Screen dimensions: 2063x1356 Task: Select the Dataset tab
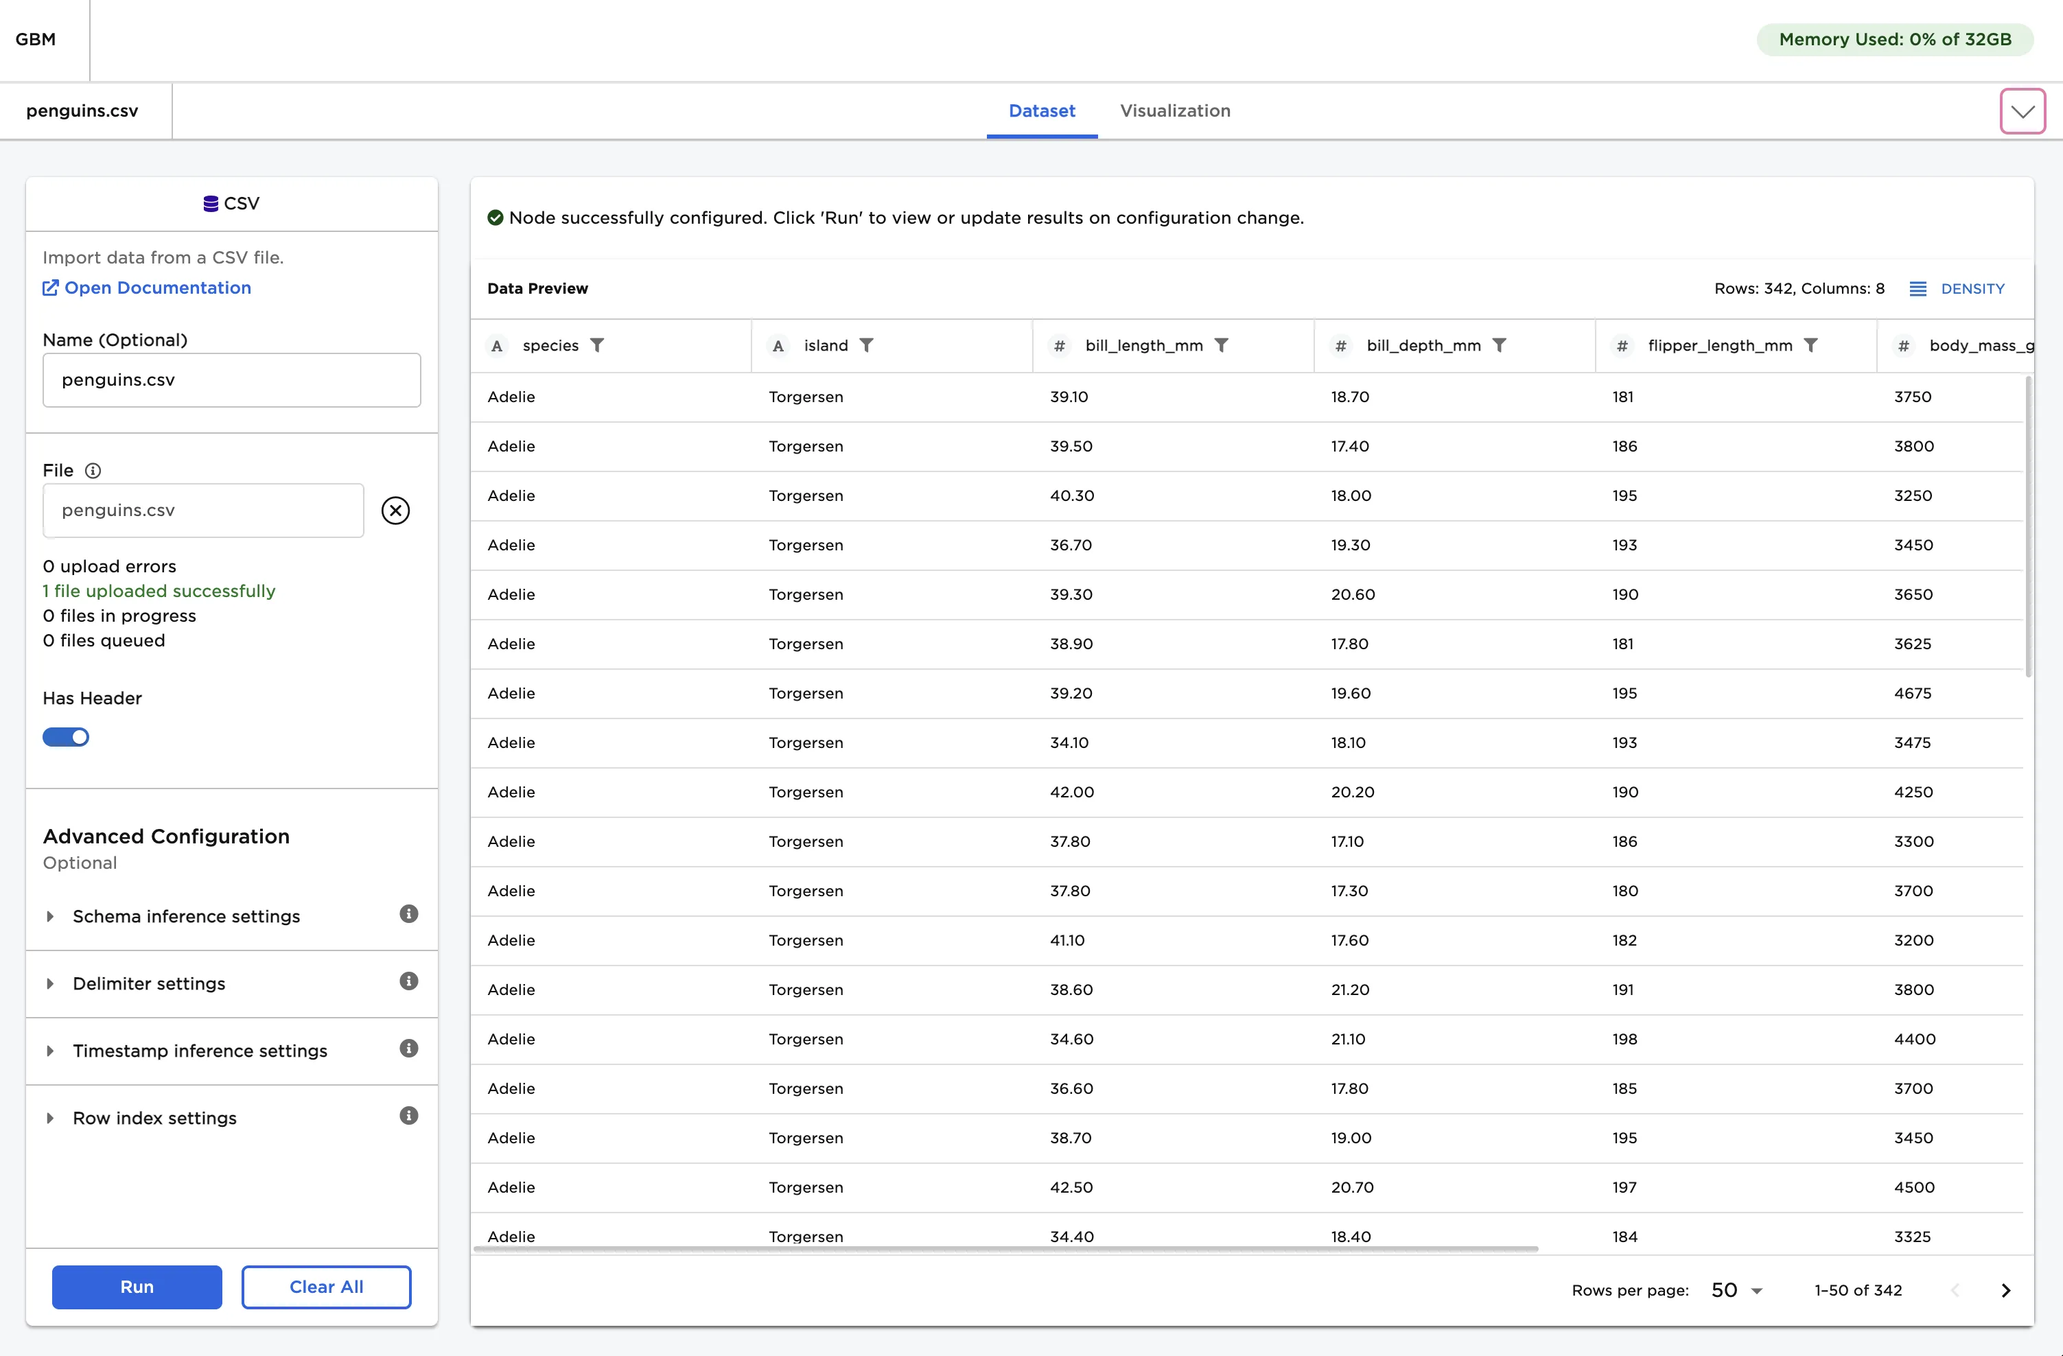pyautogui.click(x=1041, y=111)
